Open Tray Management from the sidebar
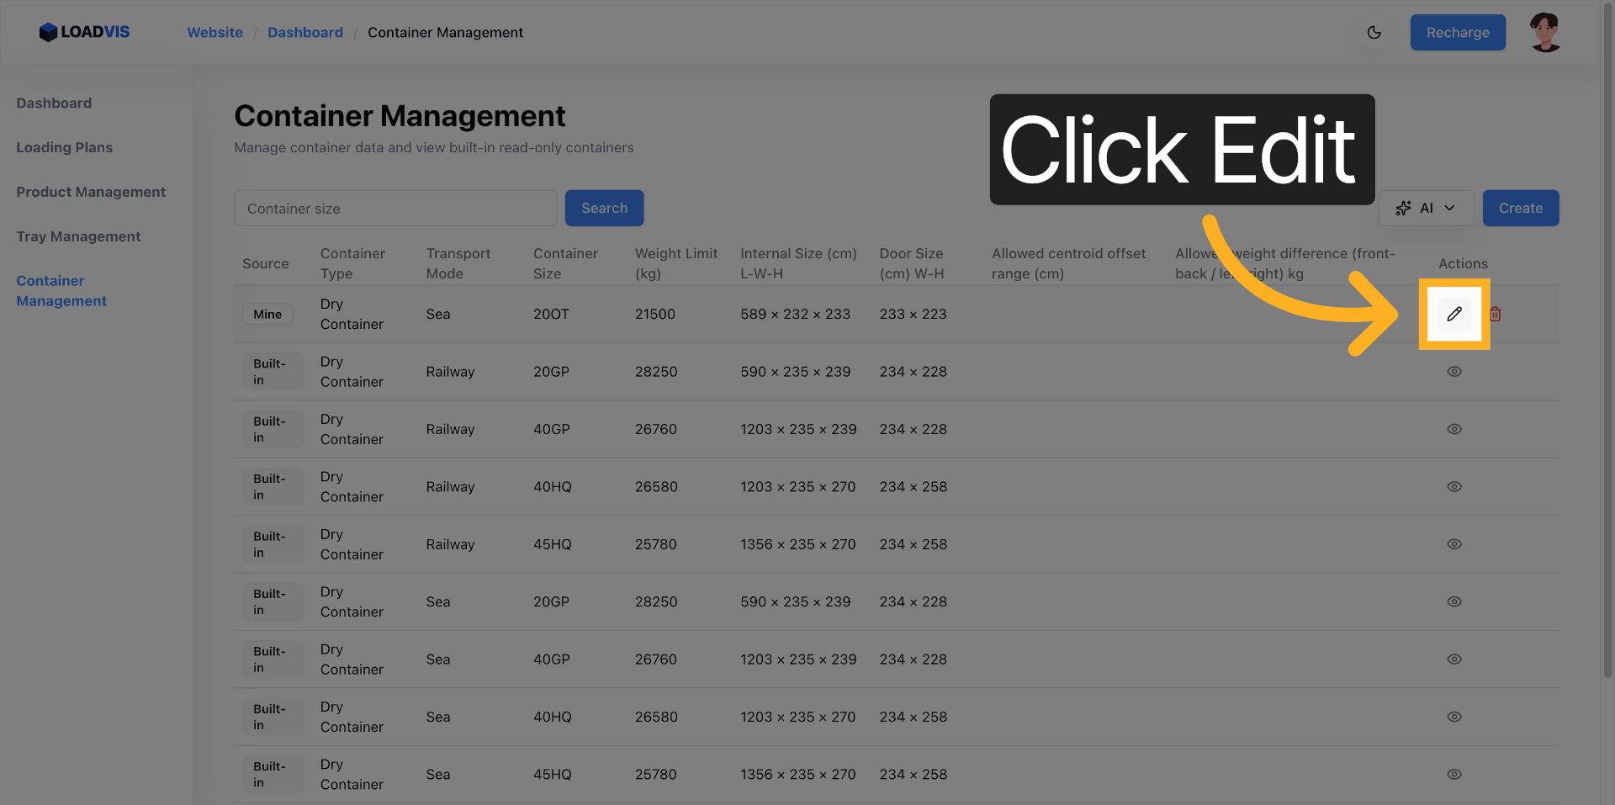Screen dimensions: 1615x805 pyautogui.click(x=78, y=236)
